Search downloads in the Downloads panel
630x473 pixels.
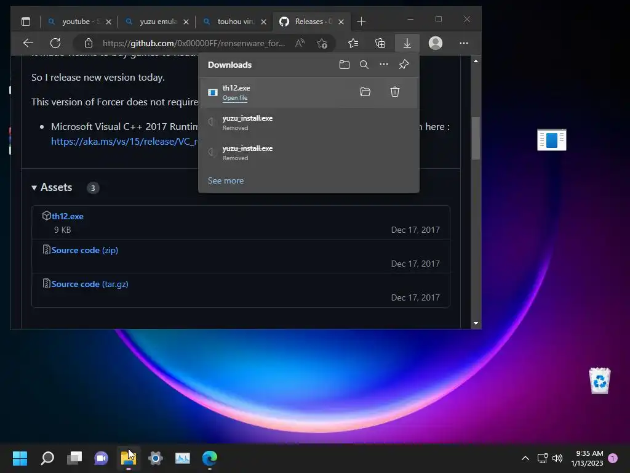click(x=364, y=65)
